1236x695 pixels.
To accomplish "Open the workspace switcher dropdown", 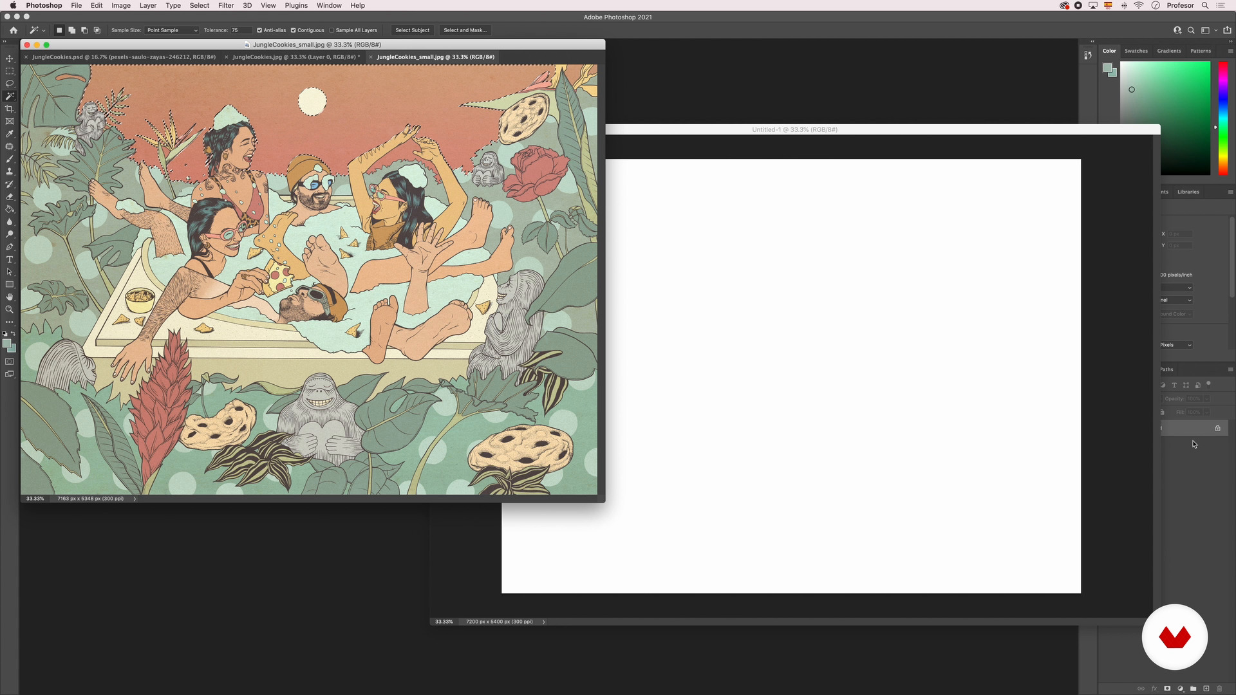I will 1208,30.
